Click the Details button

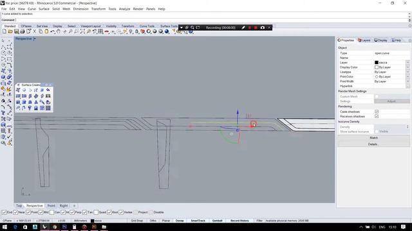tap(373, 144)
